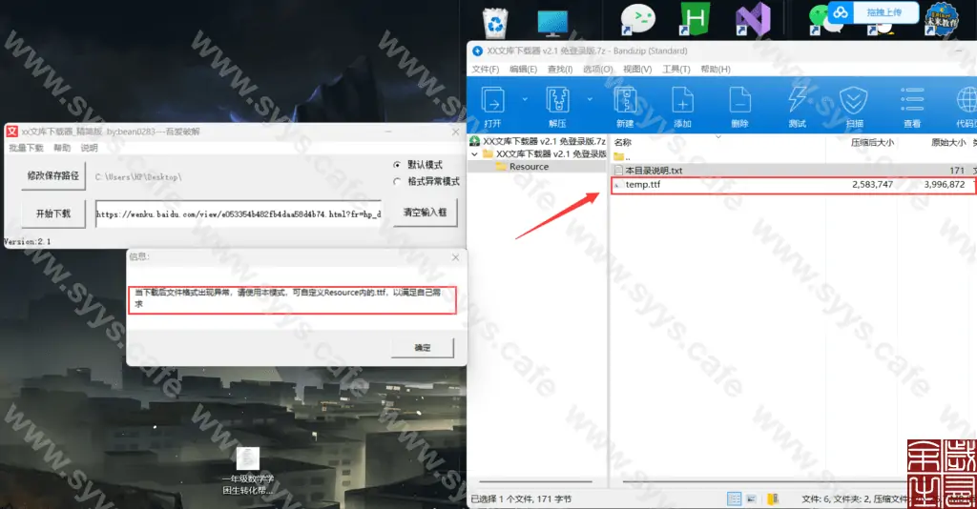The width and height of the screenshot is (977, 509).
Task: Click the 开始下载 button
Action: click(x=53, y=214)
